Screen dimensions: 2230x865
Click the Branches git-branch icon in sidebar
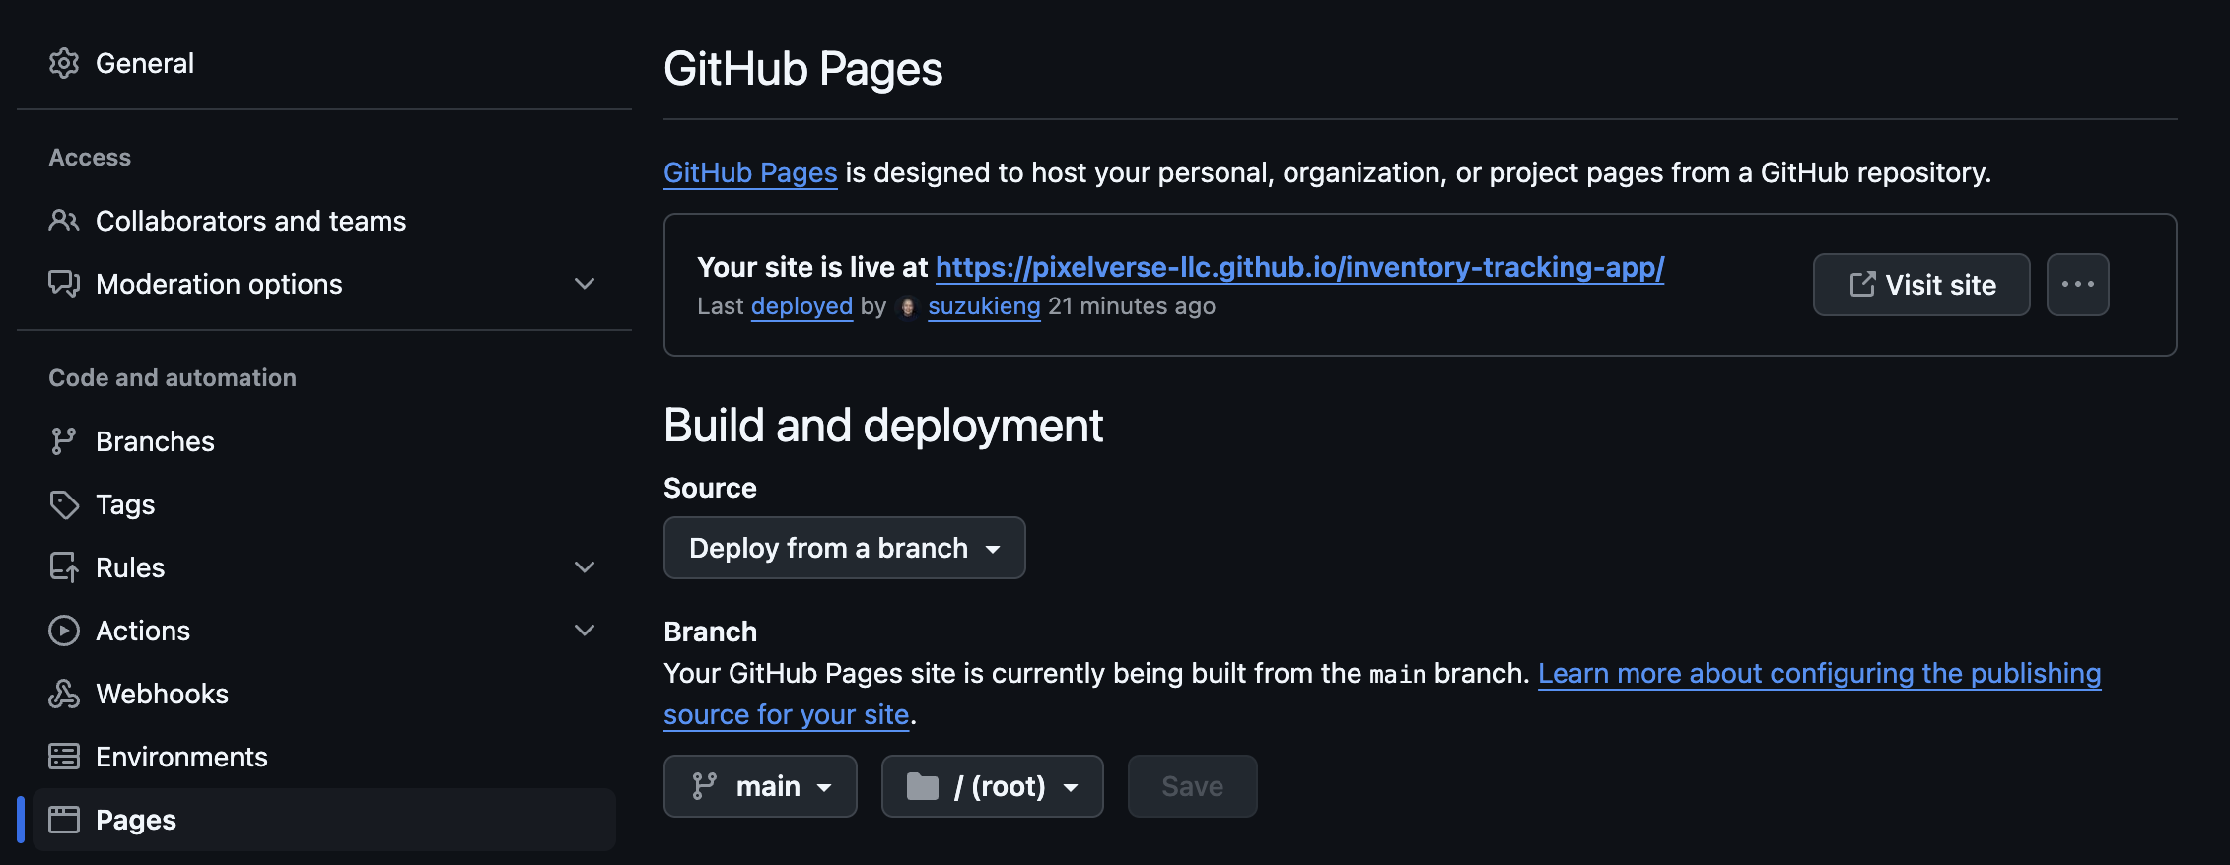(64, 441)
